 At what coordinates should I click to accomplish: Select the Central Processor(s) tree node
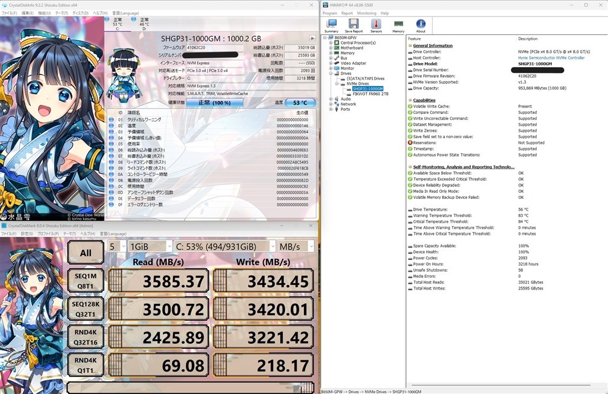(x=358, y=43)
